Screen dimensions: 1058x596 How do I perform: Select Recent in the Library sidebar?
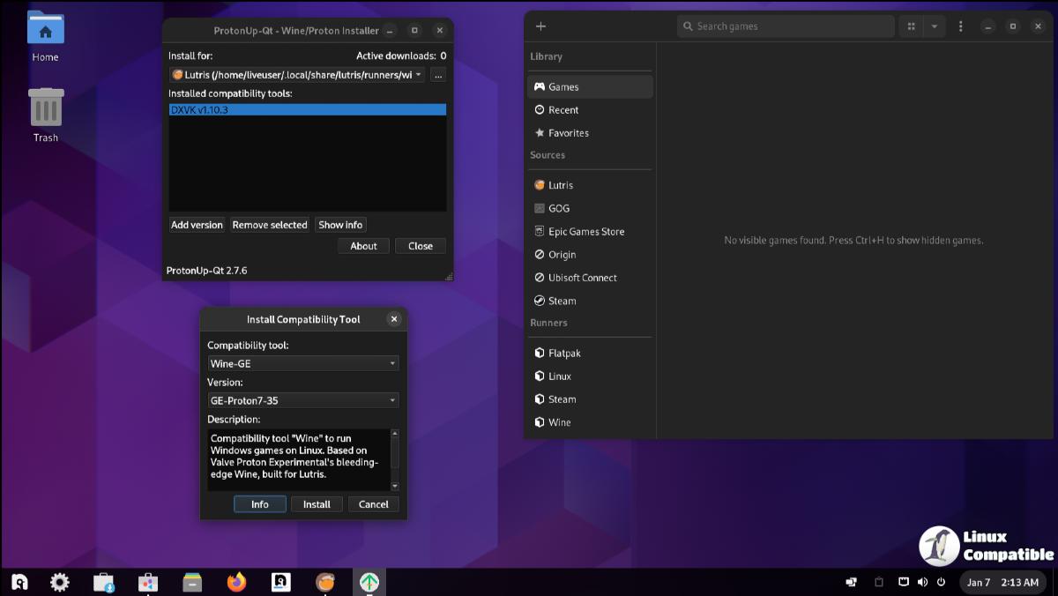[563, 110]
